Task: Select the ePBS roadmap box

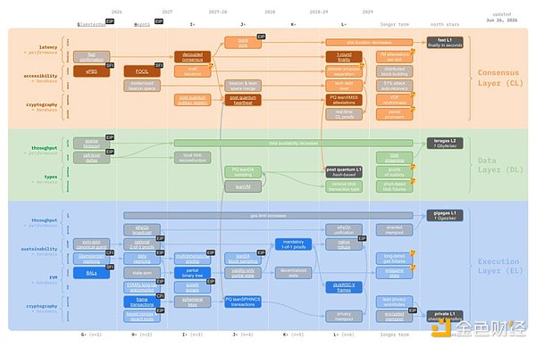Action: 92,71
